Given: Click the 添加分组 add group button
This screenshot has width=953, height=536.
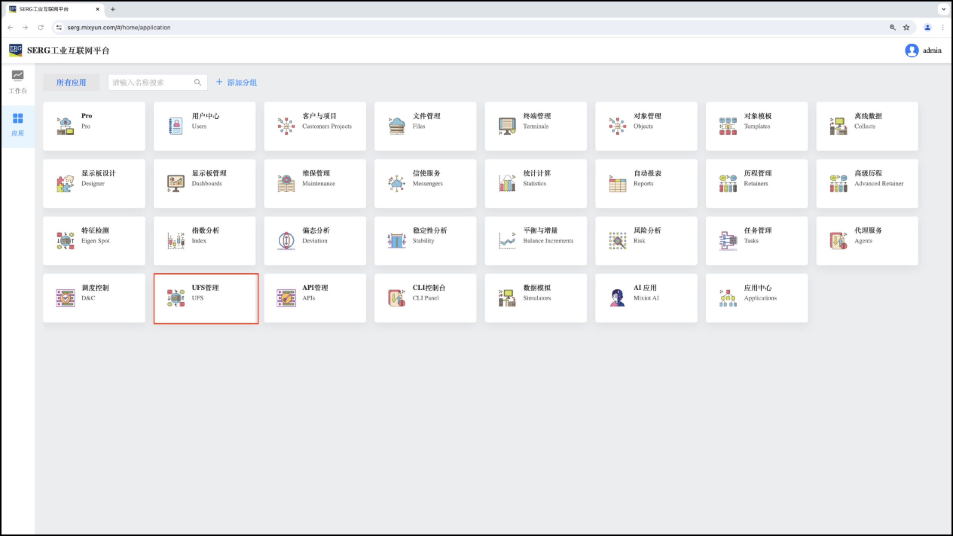Looking at the screenshot, I should [x=237, y=82].
